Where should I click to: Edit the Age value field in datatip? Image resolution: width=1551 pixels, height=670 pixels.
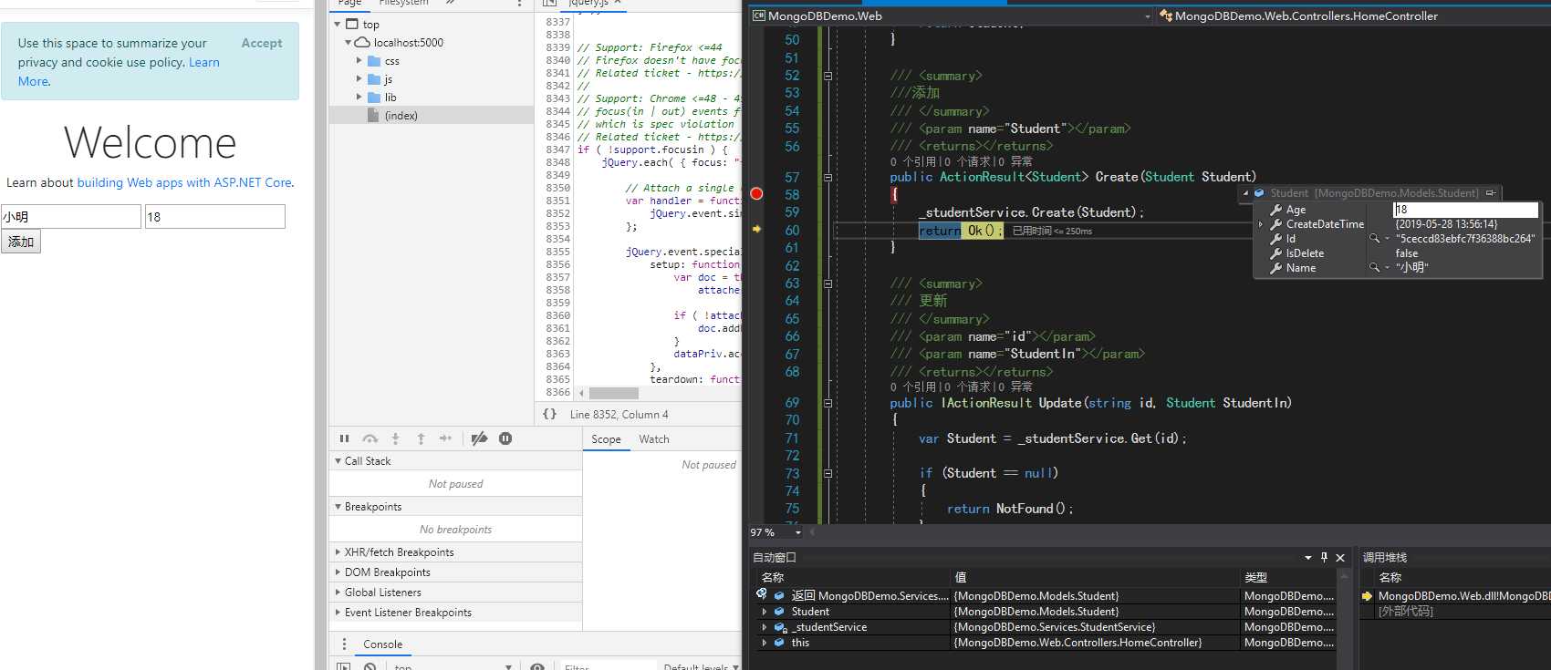(x=1465, y=210)
